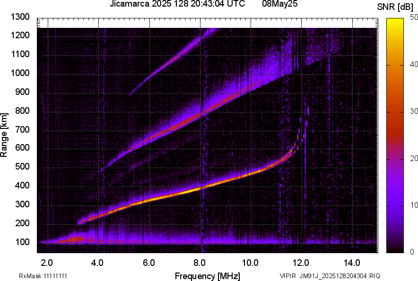
Task: Click the 800 range tick label
Action: pos(22,111)
